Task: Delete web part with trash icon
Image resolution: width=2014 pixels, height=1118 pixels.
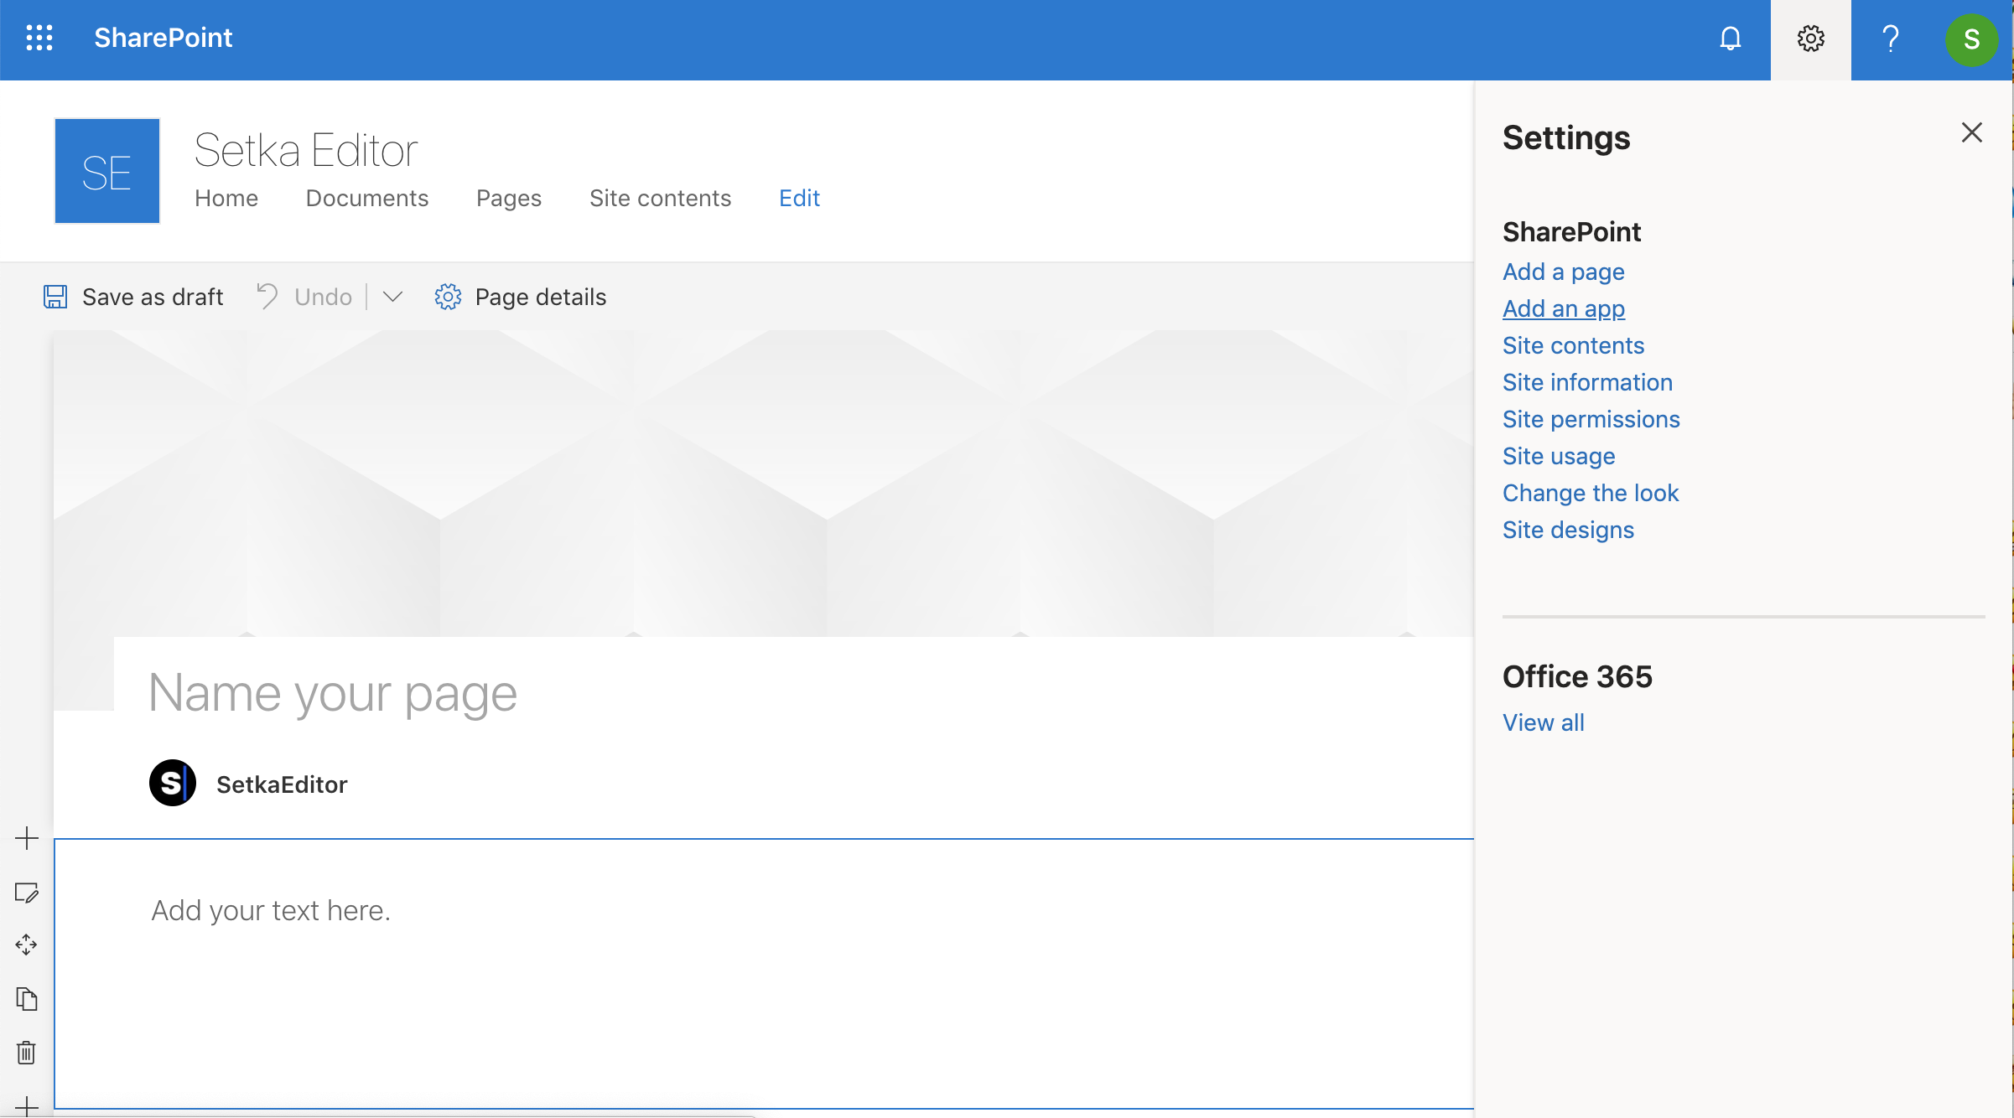Action: click(27, 1053)
